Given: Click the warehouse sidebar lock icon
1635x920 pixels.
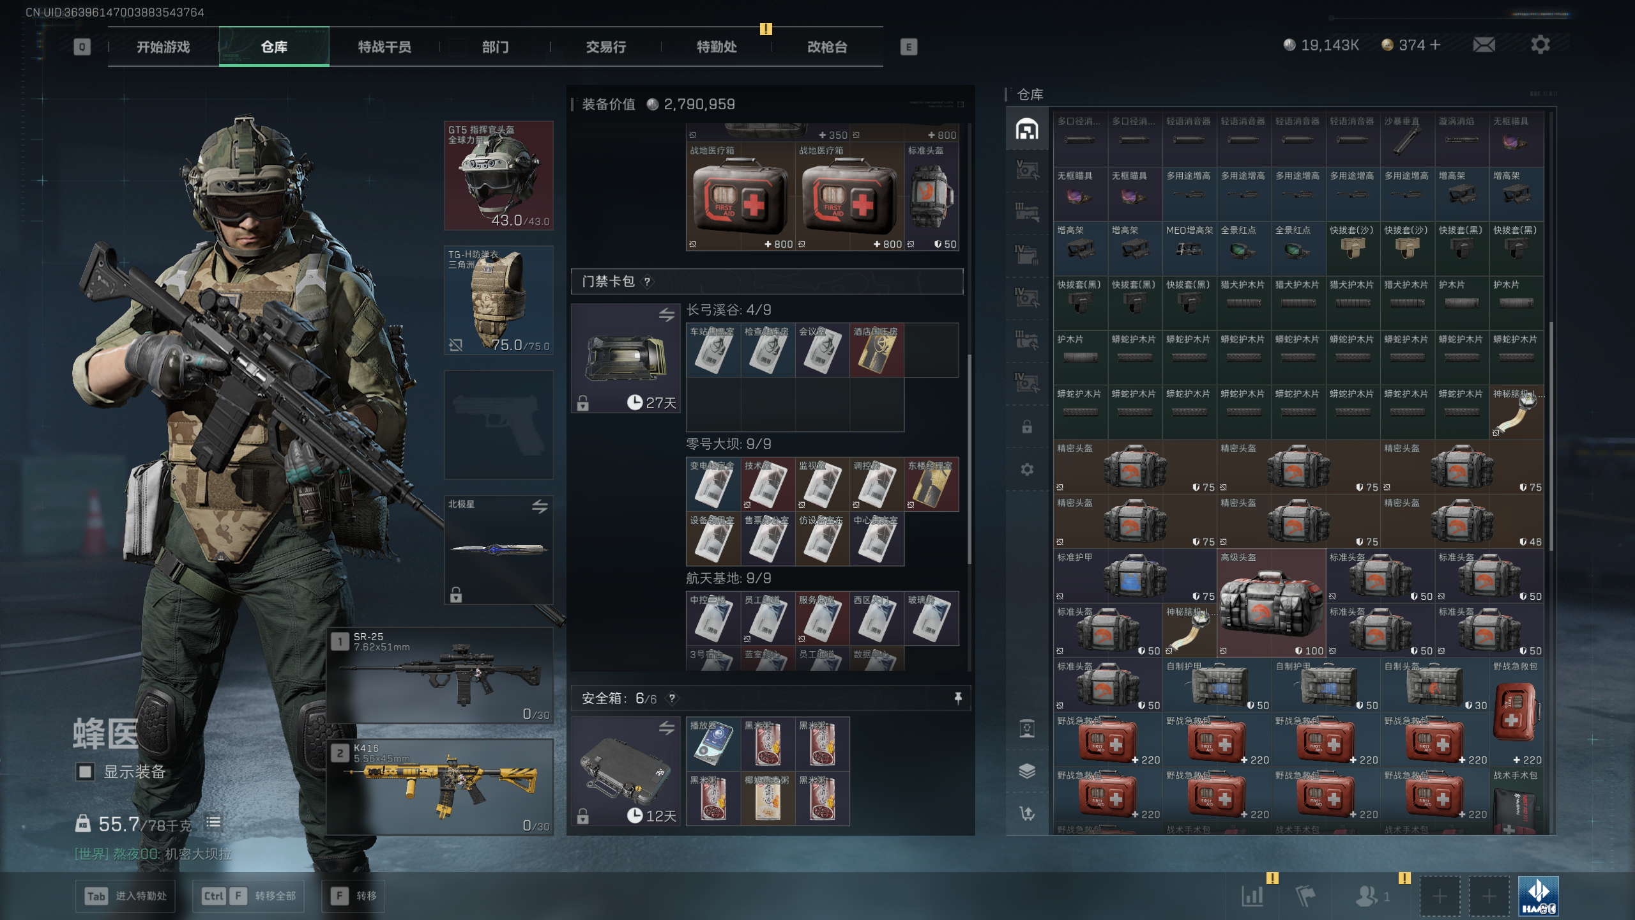Looking at the screenshot, I should 1026,427.
